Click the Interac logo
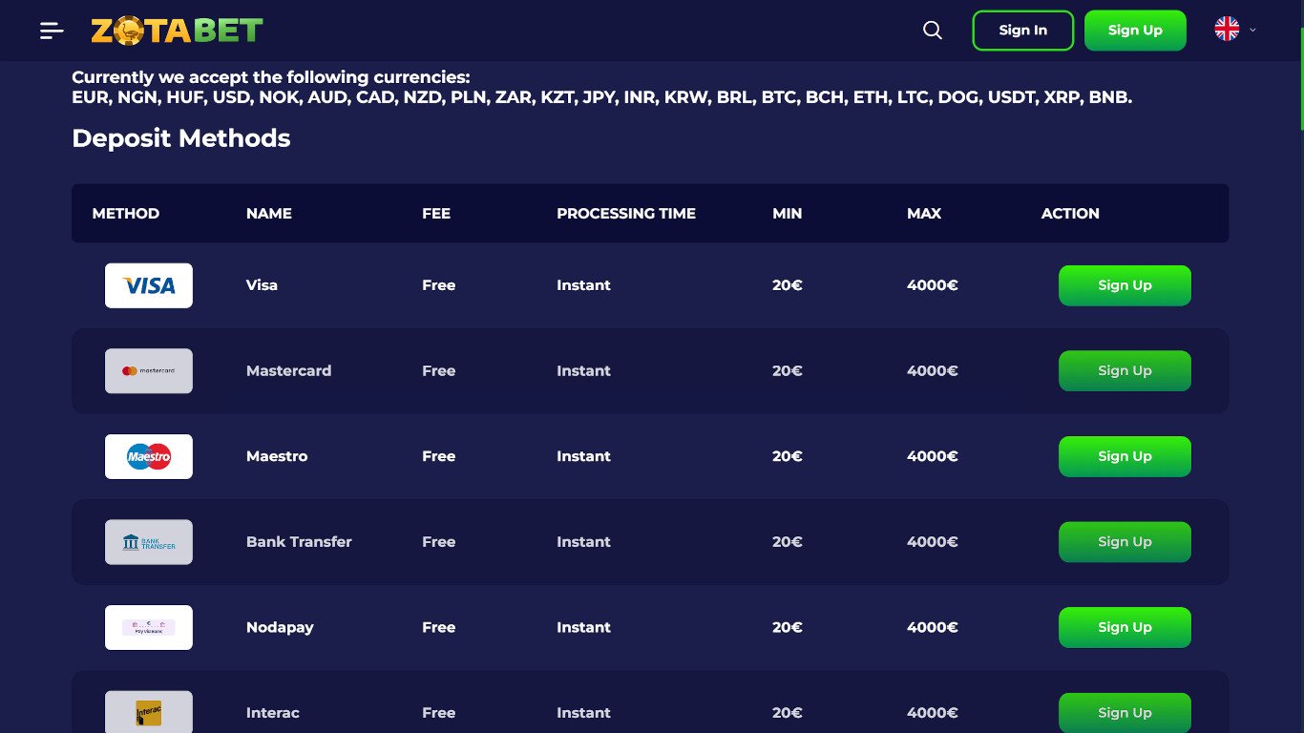 point(149,712)
